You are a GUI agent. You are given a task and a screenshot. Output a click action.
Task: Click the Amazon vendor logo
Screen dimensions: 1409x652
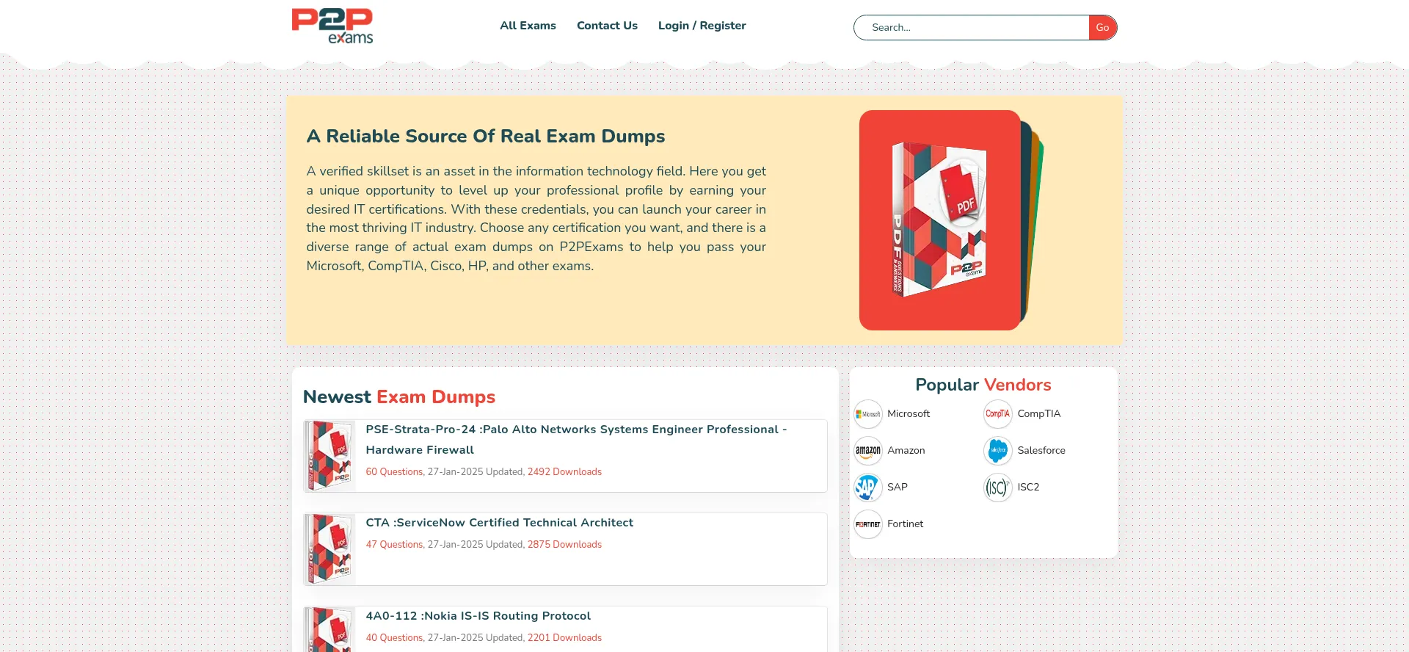click(x=868, y=451)
